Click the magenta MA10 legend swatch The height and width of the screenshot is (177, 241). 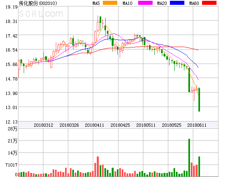click(x=145, y=3)
